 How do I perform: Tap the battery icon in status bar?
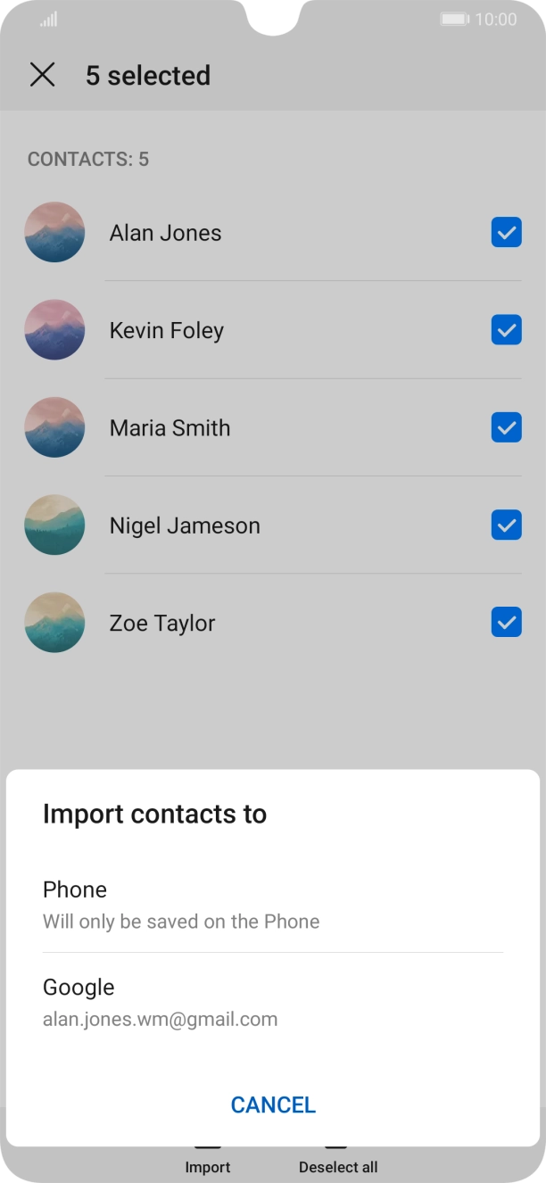pos(454,19)
